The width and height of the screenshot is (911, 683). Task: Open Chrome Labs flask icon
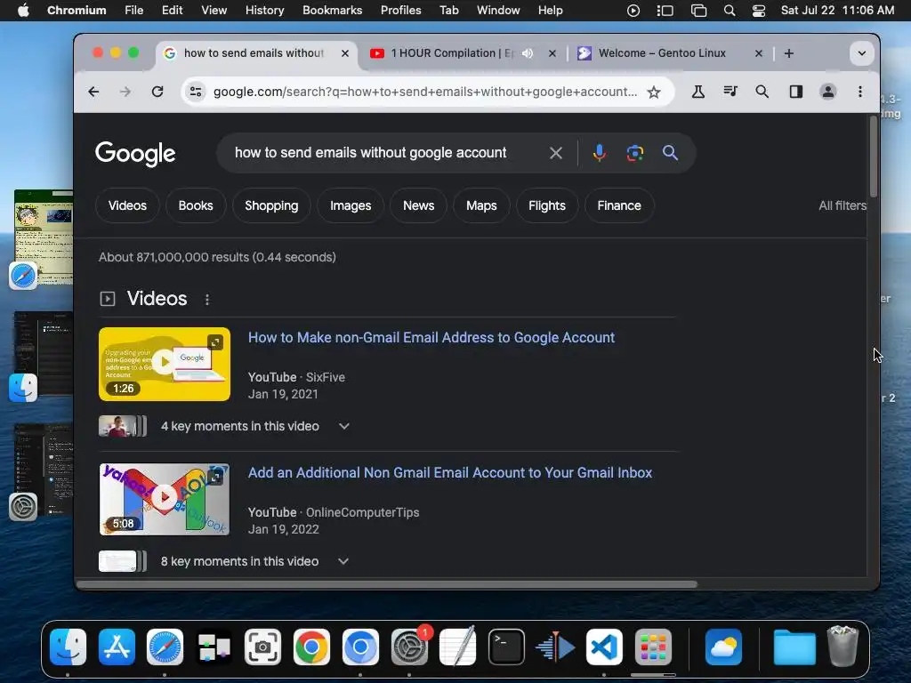[698, 92]
